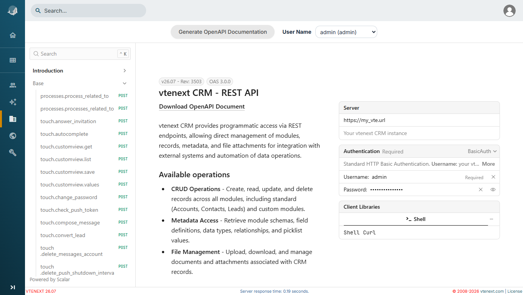The image size is (523, 295).
Task: Click the Available operations heading
Action: (194, 175)
